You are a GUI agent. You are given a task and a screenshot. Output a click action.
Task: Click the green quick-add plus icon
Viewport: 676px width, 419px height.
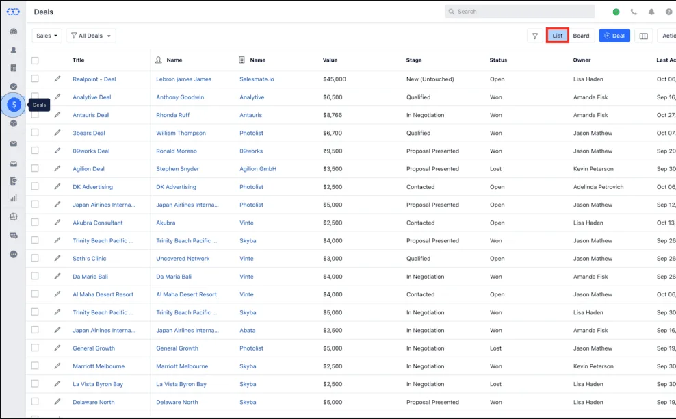coord(616,12)
